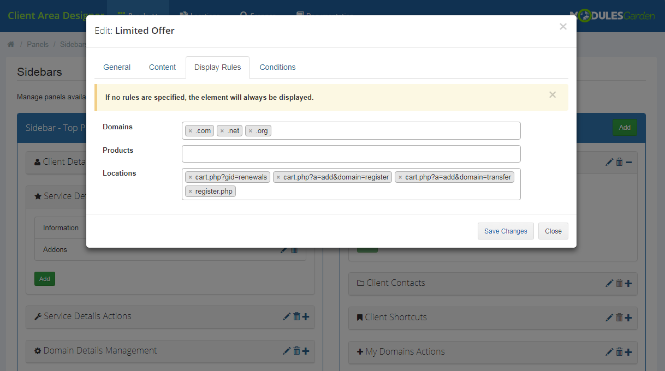Click the Save Changes button

coord(506,231)
